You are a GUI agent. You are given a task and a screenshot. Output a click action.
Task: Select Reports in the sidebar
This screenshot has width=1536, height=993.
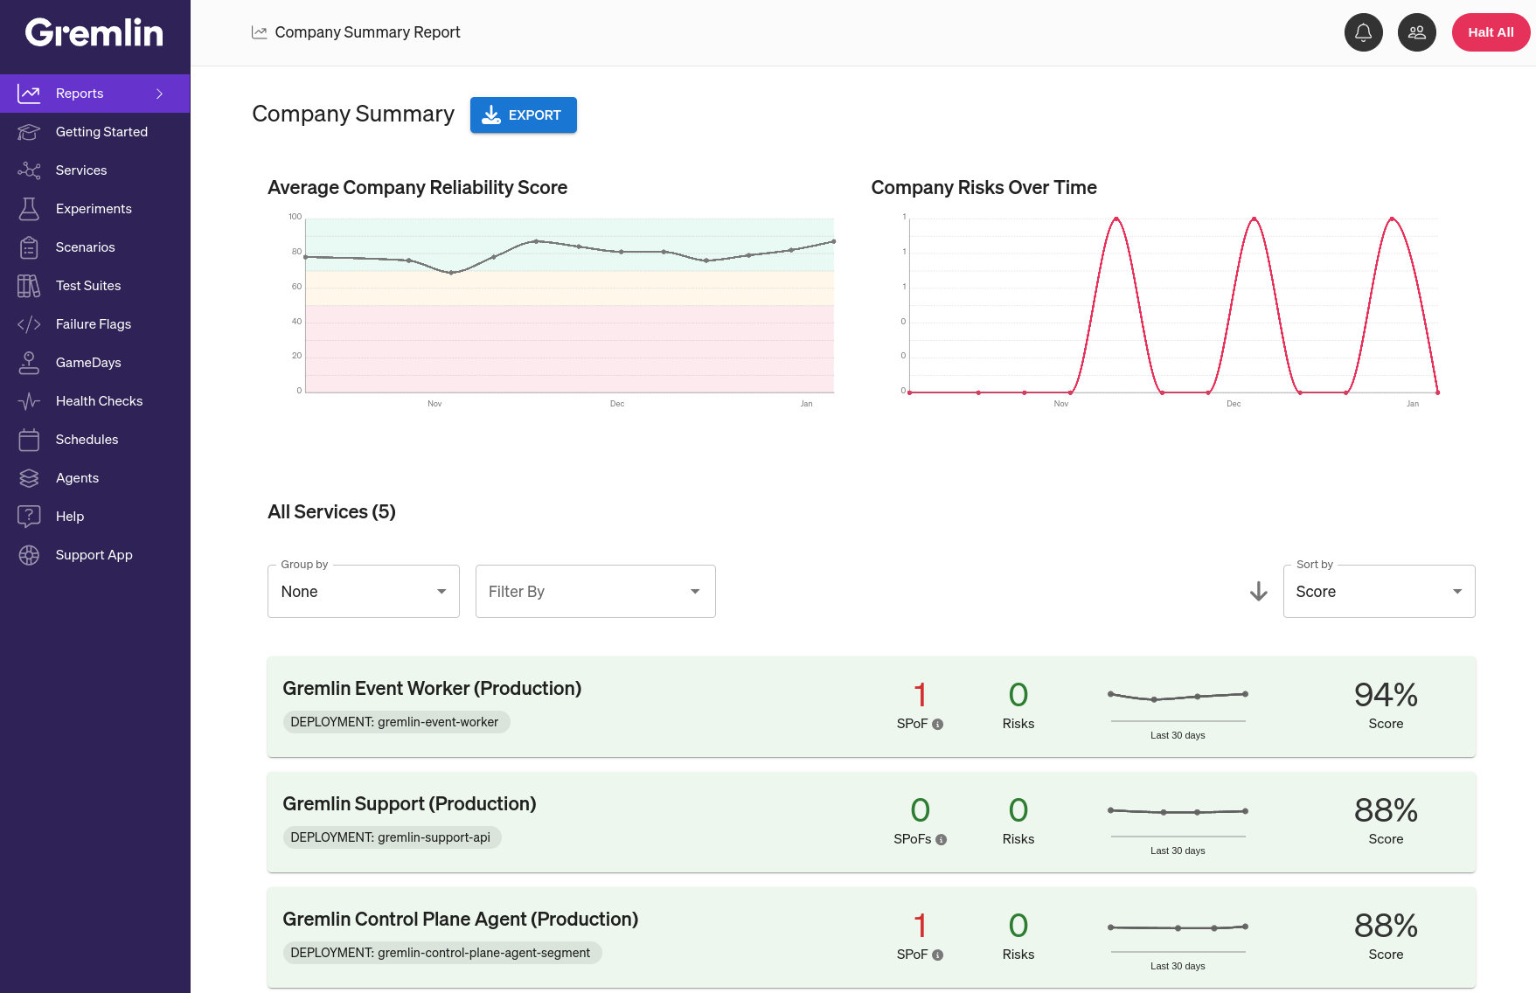click(x=80, y=93)
